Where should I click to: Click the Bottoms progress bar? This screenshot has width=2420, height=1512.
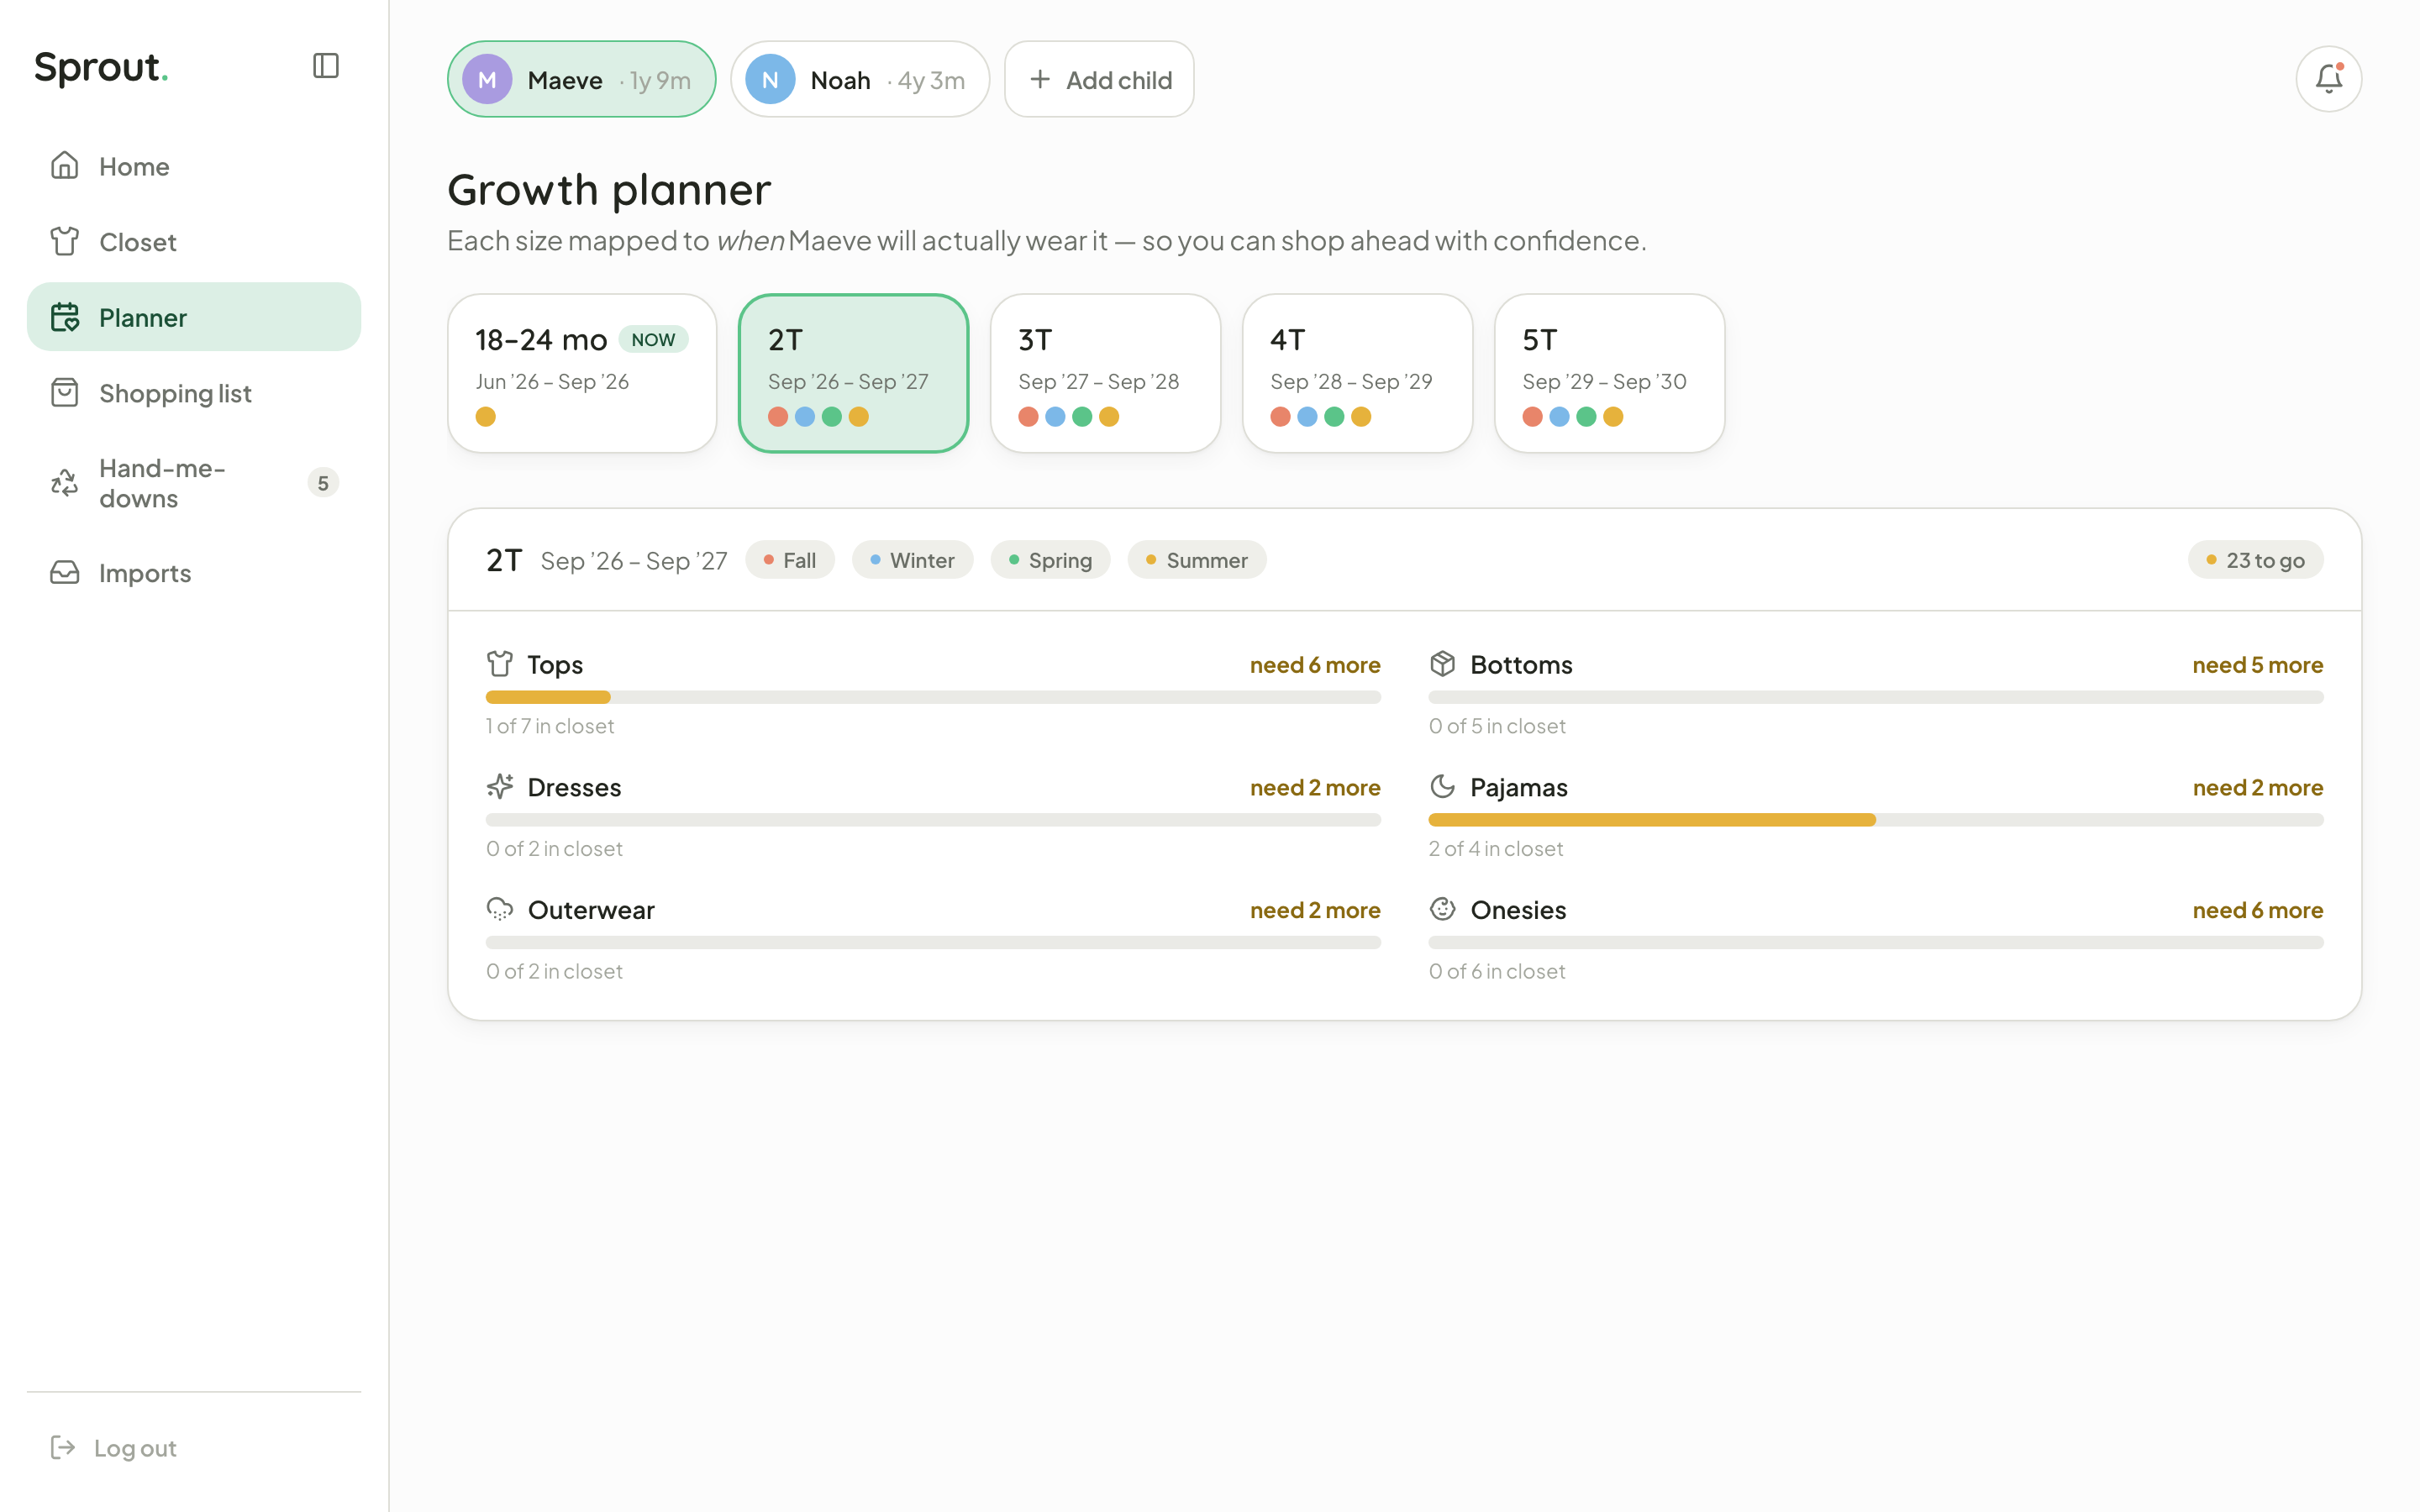1875,697
